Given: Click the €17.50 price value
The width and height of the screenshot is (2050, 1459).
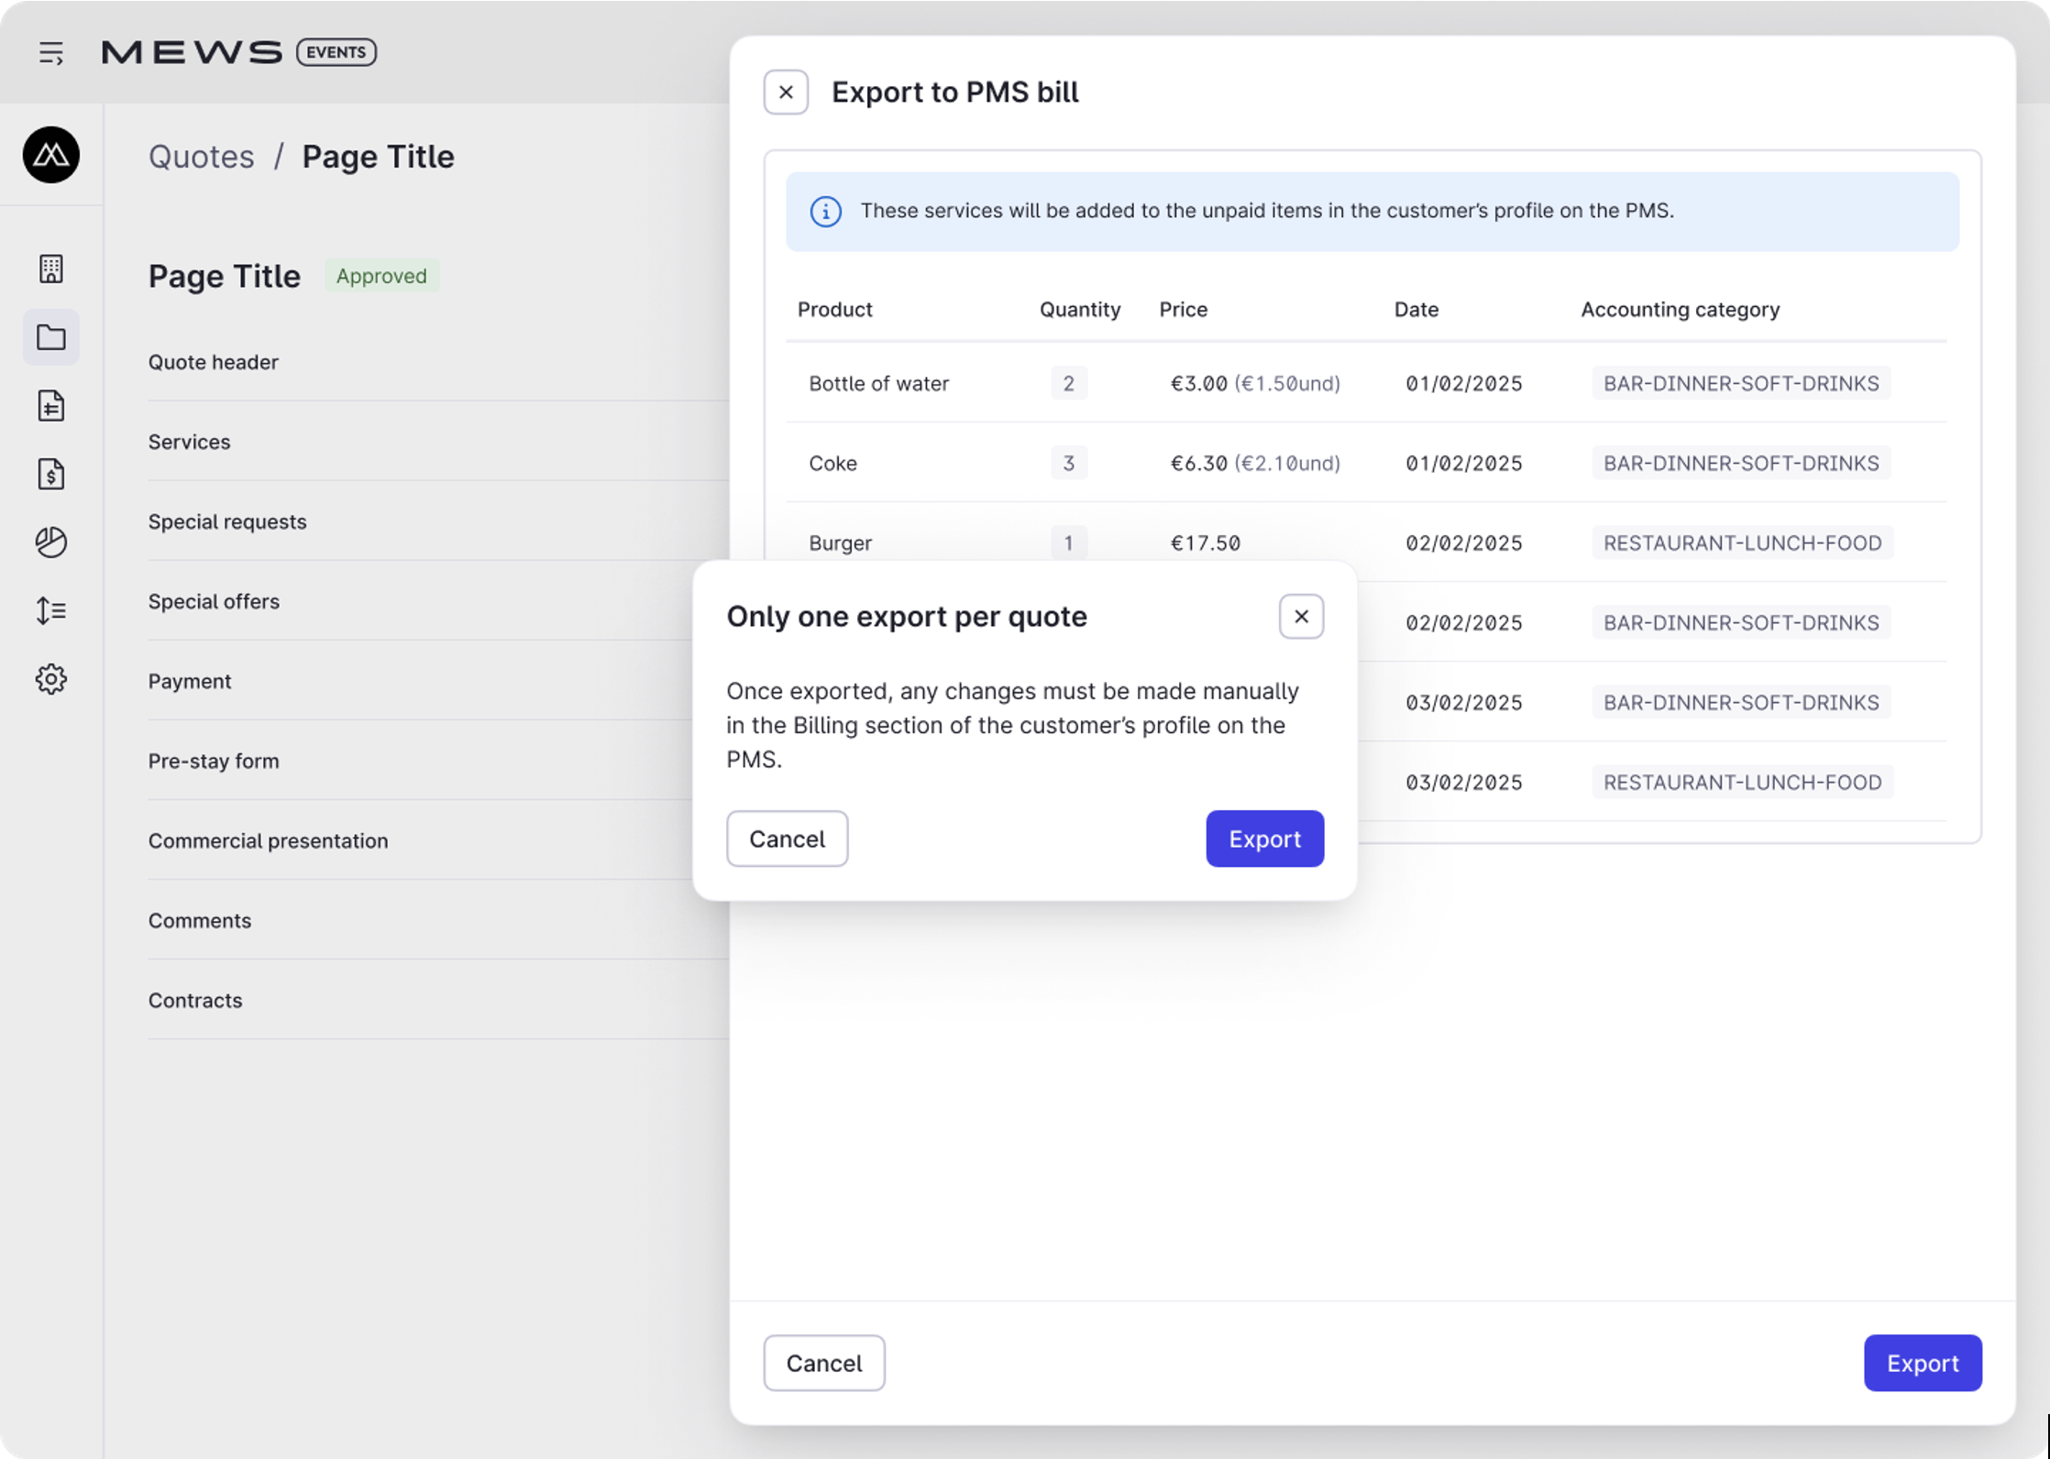Looking at the screenshot, I should pos(1205,543).
